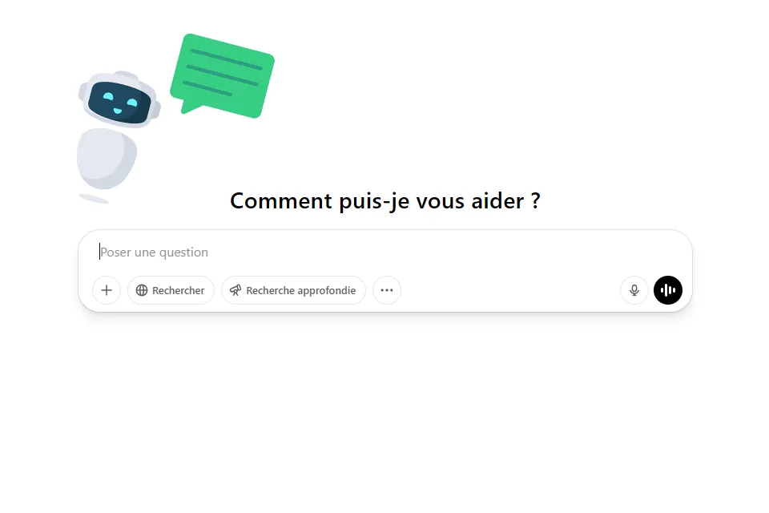
Task: Launch voice mode with black waveform button
Action: 668,290
